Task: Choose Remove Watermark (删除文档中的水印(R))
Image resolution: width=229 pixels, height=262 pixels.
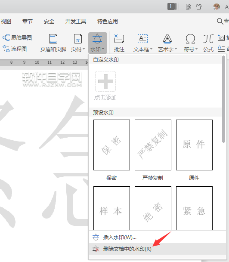Action: pos(157,249)
